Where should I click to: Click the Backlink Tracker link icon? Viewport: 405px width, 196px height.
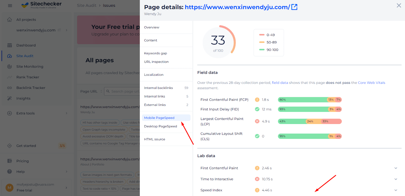point(10,88)
